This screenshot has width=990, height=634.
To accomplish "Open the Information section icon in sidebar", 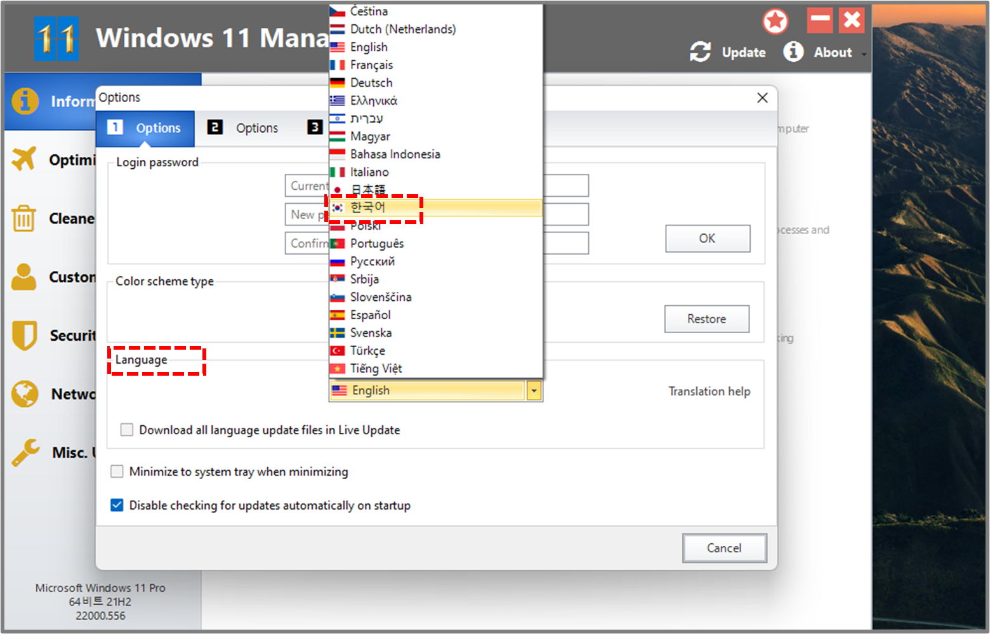I will (x=25, y=101).
